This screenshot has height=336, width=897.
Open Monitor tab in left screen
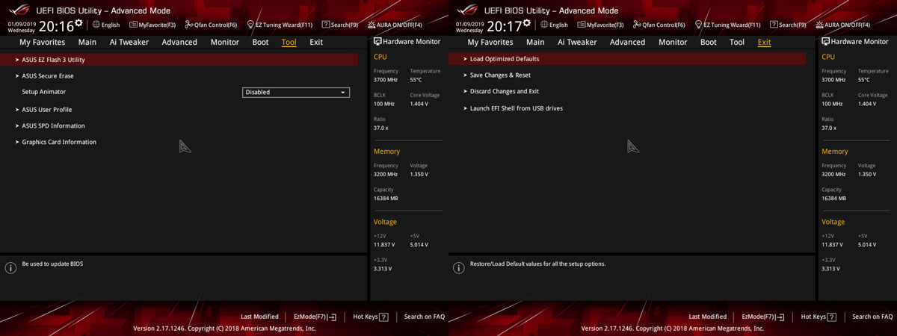coord(225,42)
